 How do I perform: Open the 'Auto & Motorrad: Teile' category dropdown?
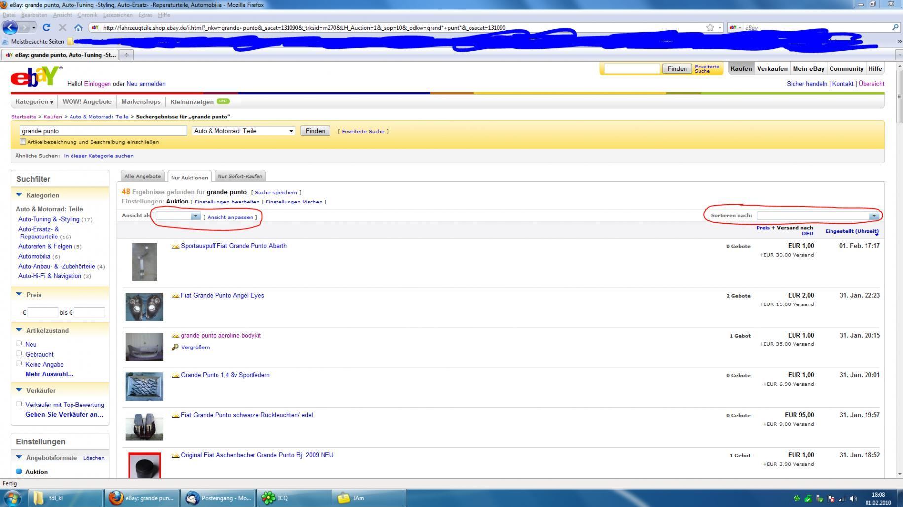pyautogui.click(x=244, y=131)
